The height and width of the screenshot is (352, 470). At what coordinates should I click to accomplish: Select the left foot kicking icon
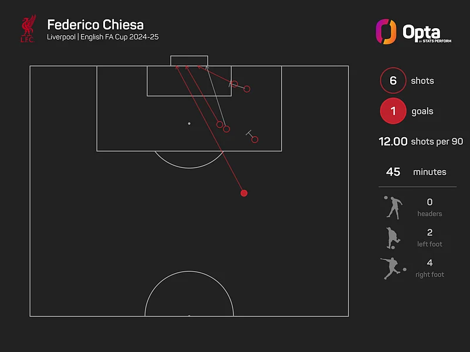coord(392,238)
